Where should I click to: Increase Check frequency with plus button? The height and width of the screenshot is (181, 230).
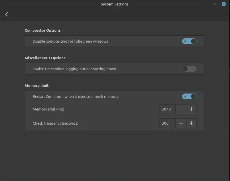191,123
